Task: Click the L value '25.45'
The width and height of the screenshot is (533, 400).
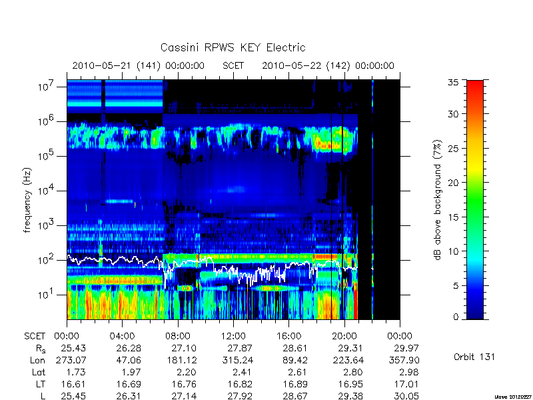Action: [73, 396]
